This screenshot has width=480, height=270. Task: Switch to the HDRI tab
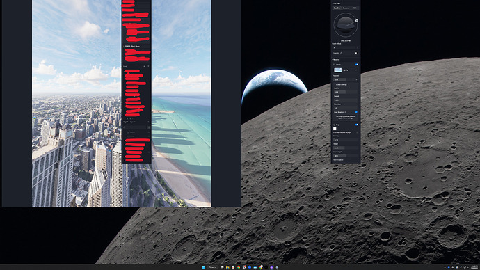354,8
